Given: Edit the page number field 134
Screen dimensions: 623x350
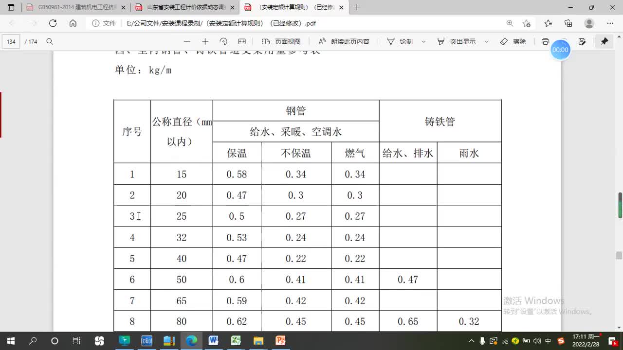Looking at the screenshot, I should pos(11,42).
